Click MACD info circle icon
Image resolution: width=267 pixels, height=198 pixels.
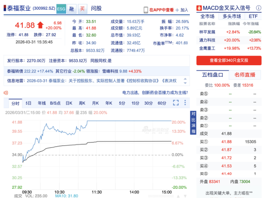click(x=258, y=8)
